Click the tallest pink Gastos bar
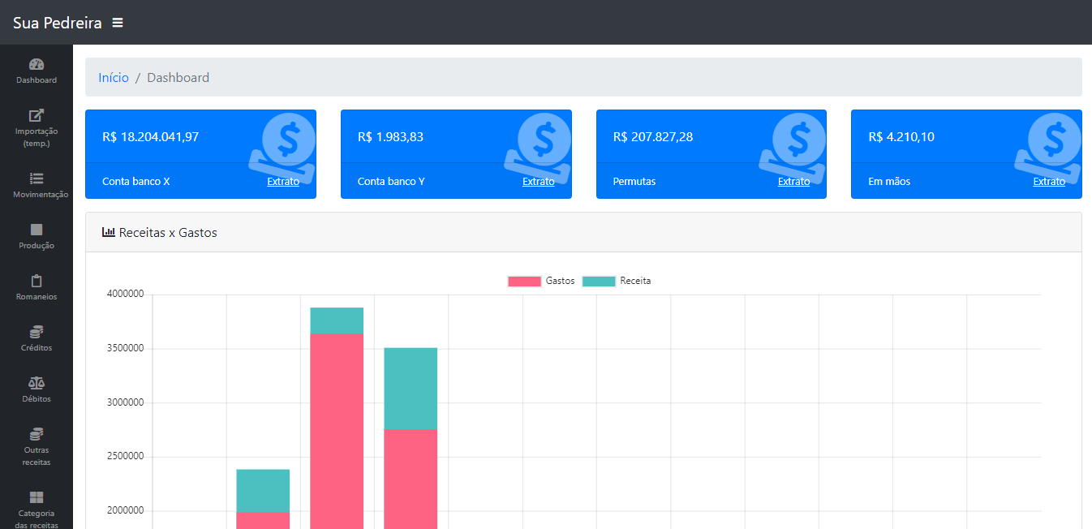Image resolution: width=1092 pixels, height=529 pixels. [337, 430]
